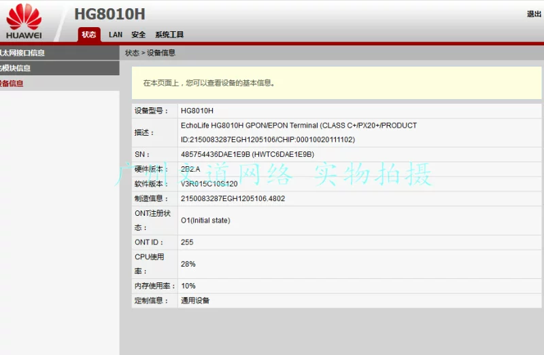The image size is (544, 355).
Task: Click the SN label
Action: pyautogui.click(x=142, y=155)
